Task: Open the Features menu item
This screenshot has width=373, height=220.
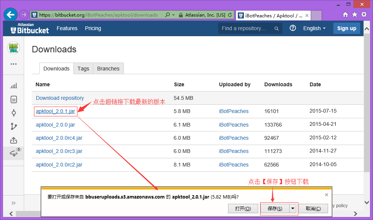Action: click(67, 29)
